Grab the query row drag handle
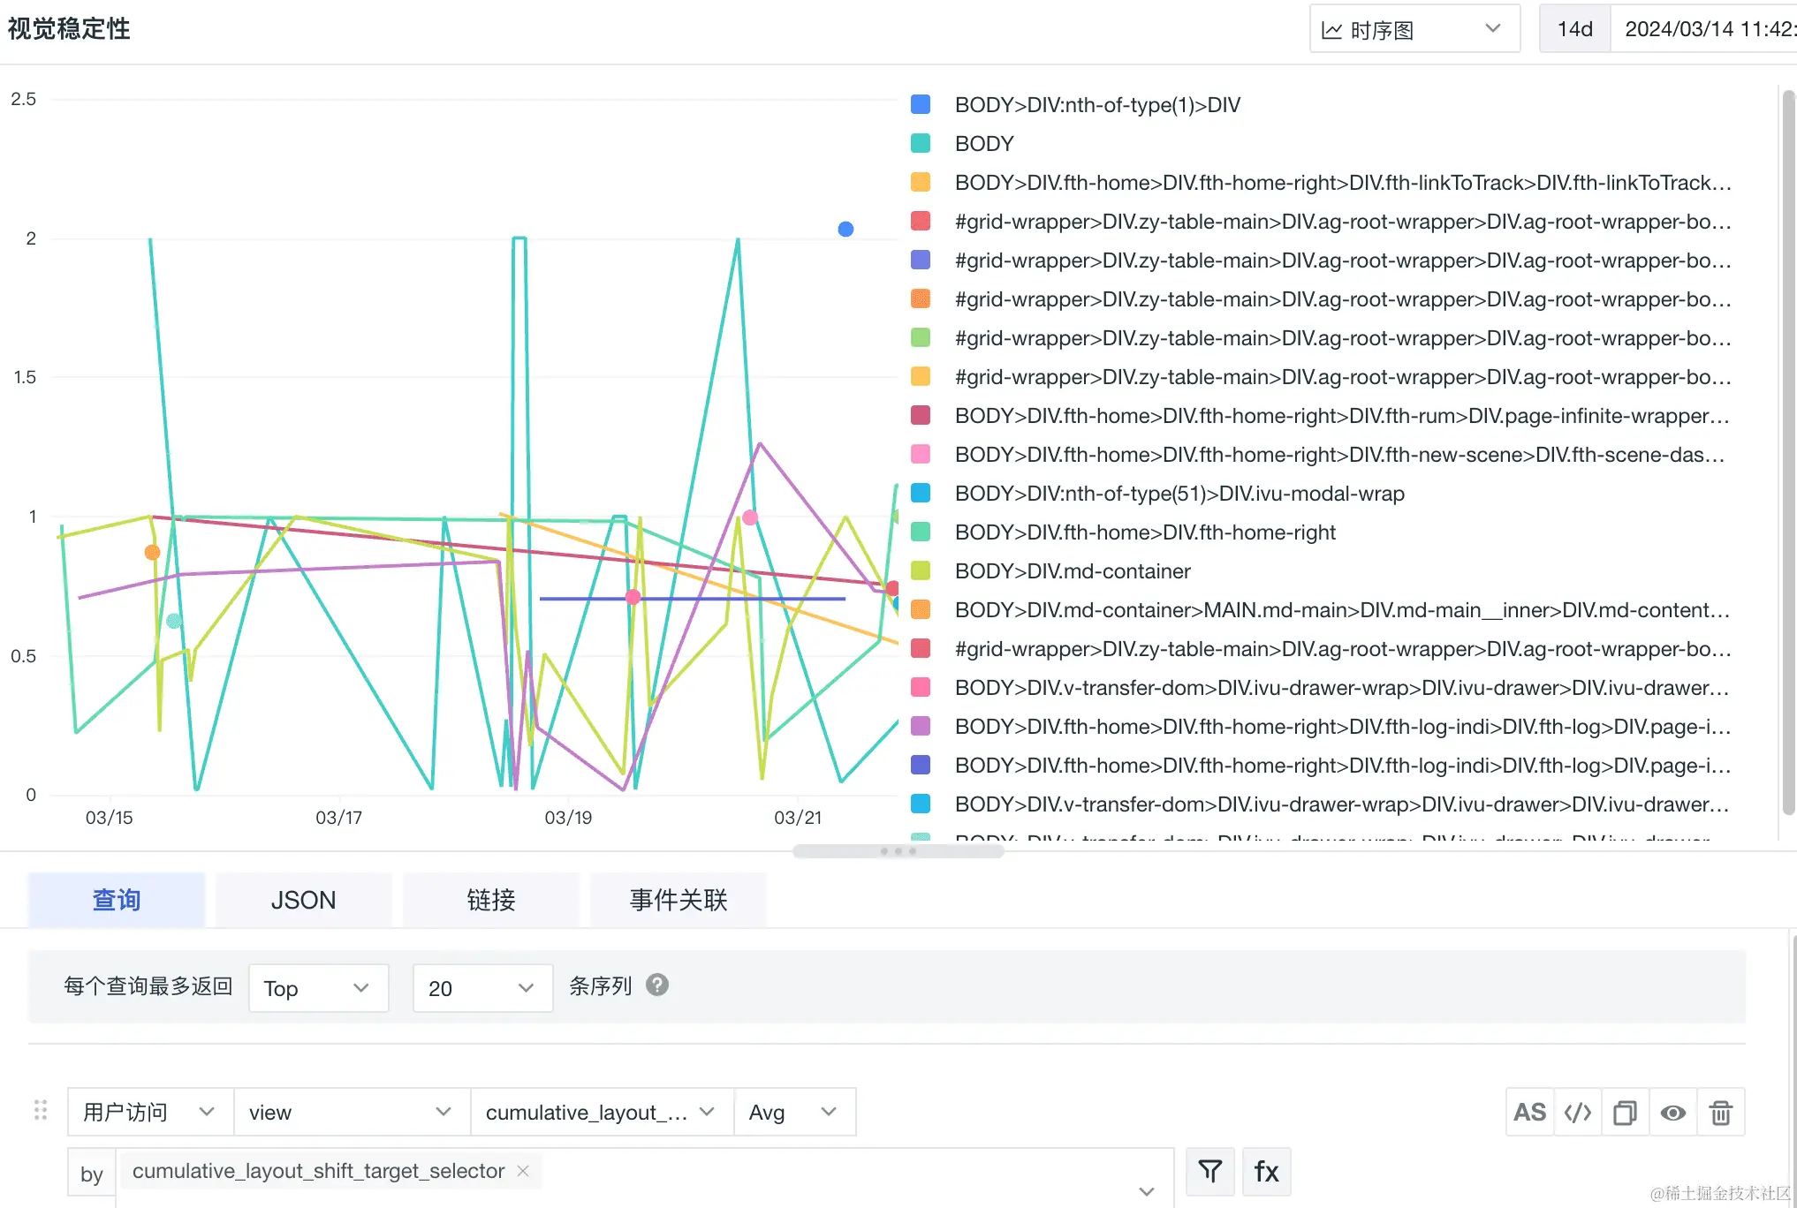 coord(41,1110)
